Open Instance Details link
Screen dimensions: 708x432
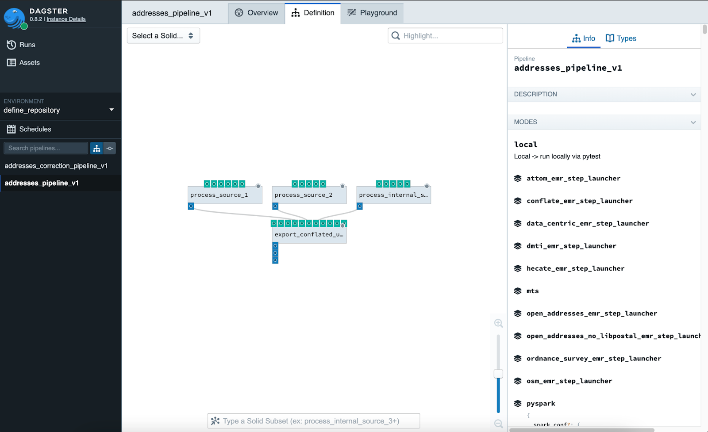tap(66, 19)
